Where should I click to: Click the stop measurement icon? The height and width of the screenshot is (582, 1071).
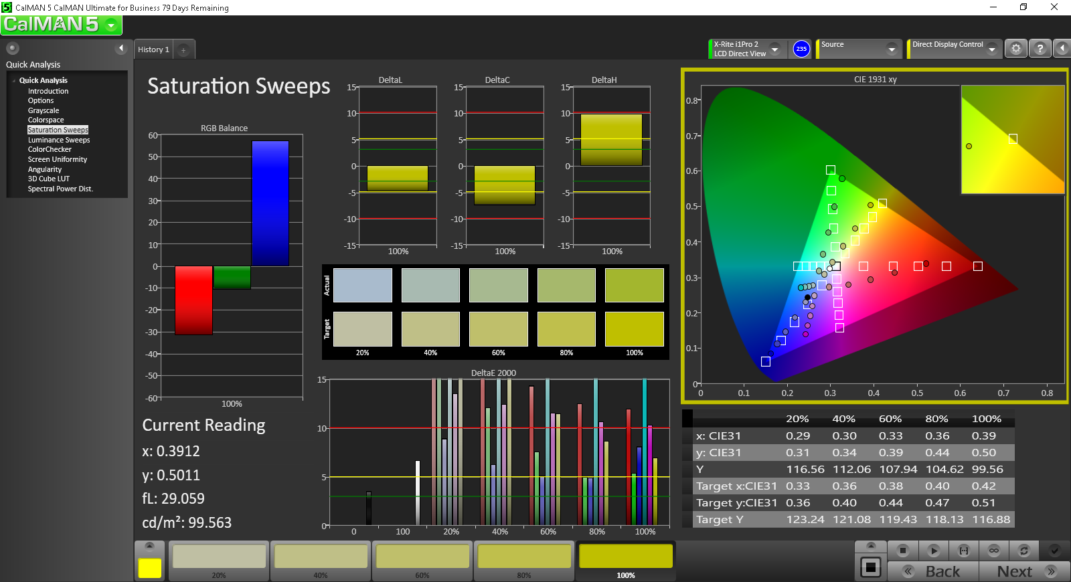click(903, 551)
